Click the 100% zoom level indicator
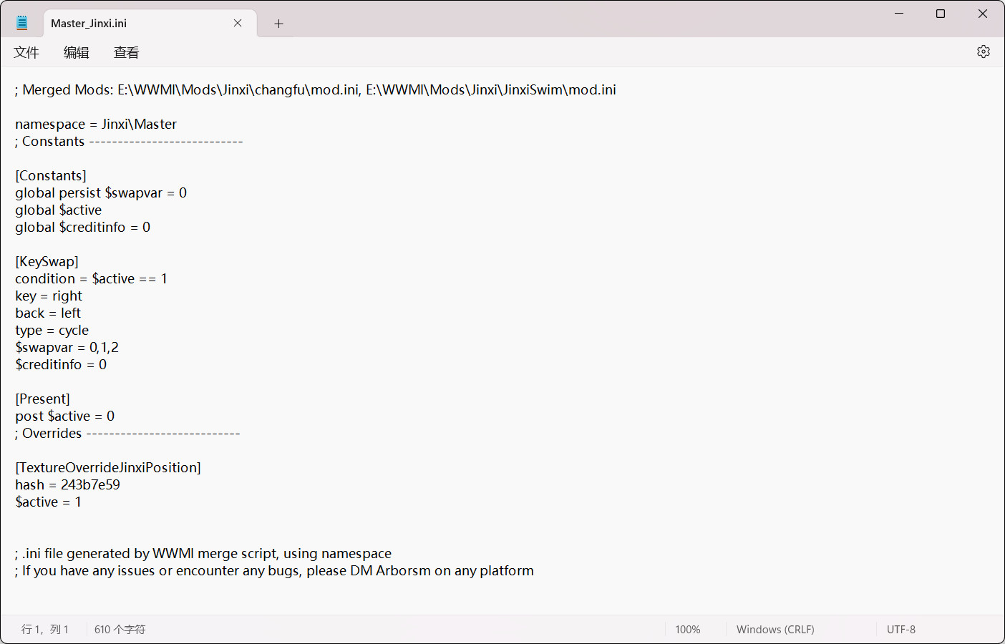The width and height of the screenshot is (1005, 644). [687, 629]
